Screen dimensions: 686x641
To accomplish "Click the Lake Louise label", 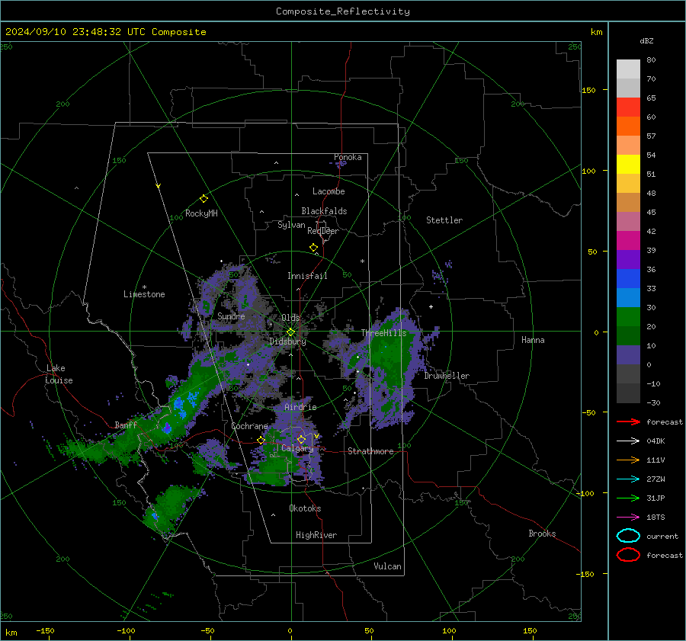I will (59, 374).
